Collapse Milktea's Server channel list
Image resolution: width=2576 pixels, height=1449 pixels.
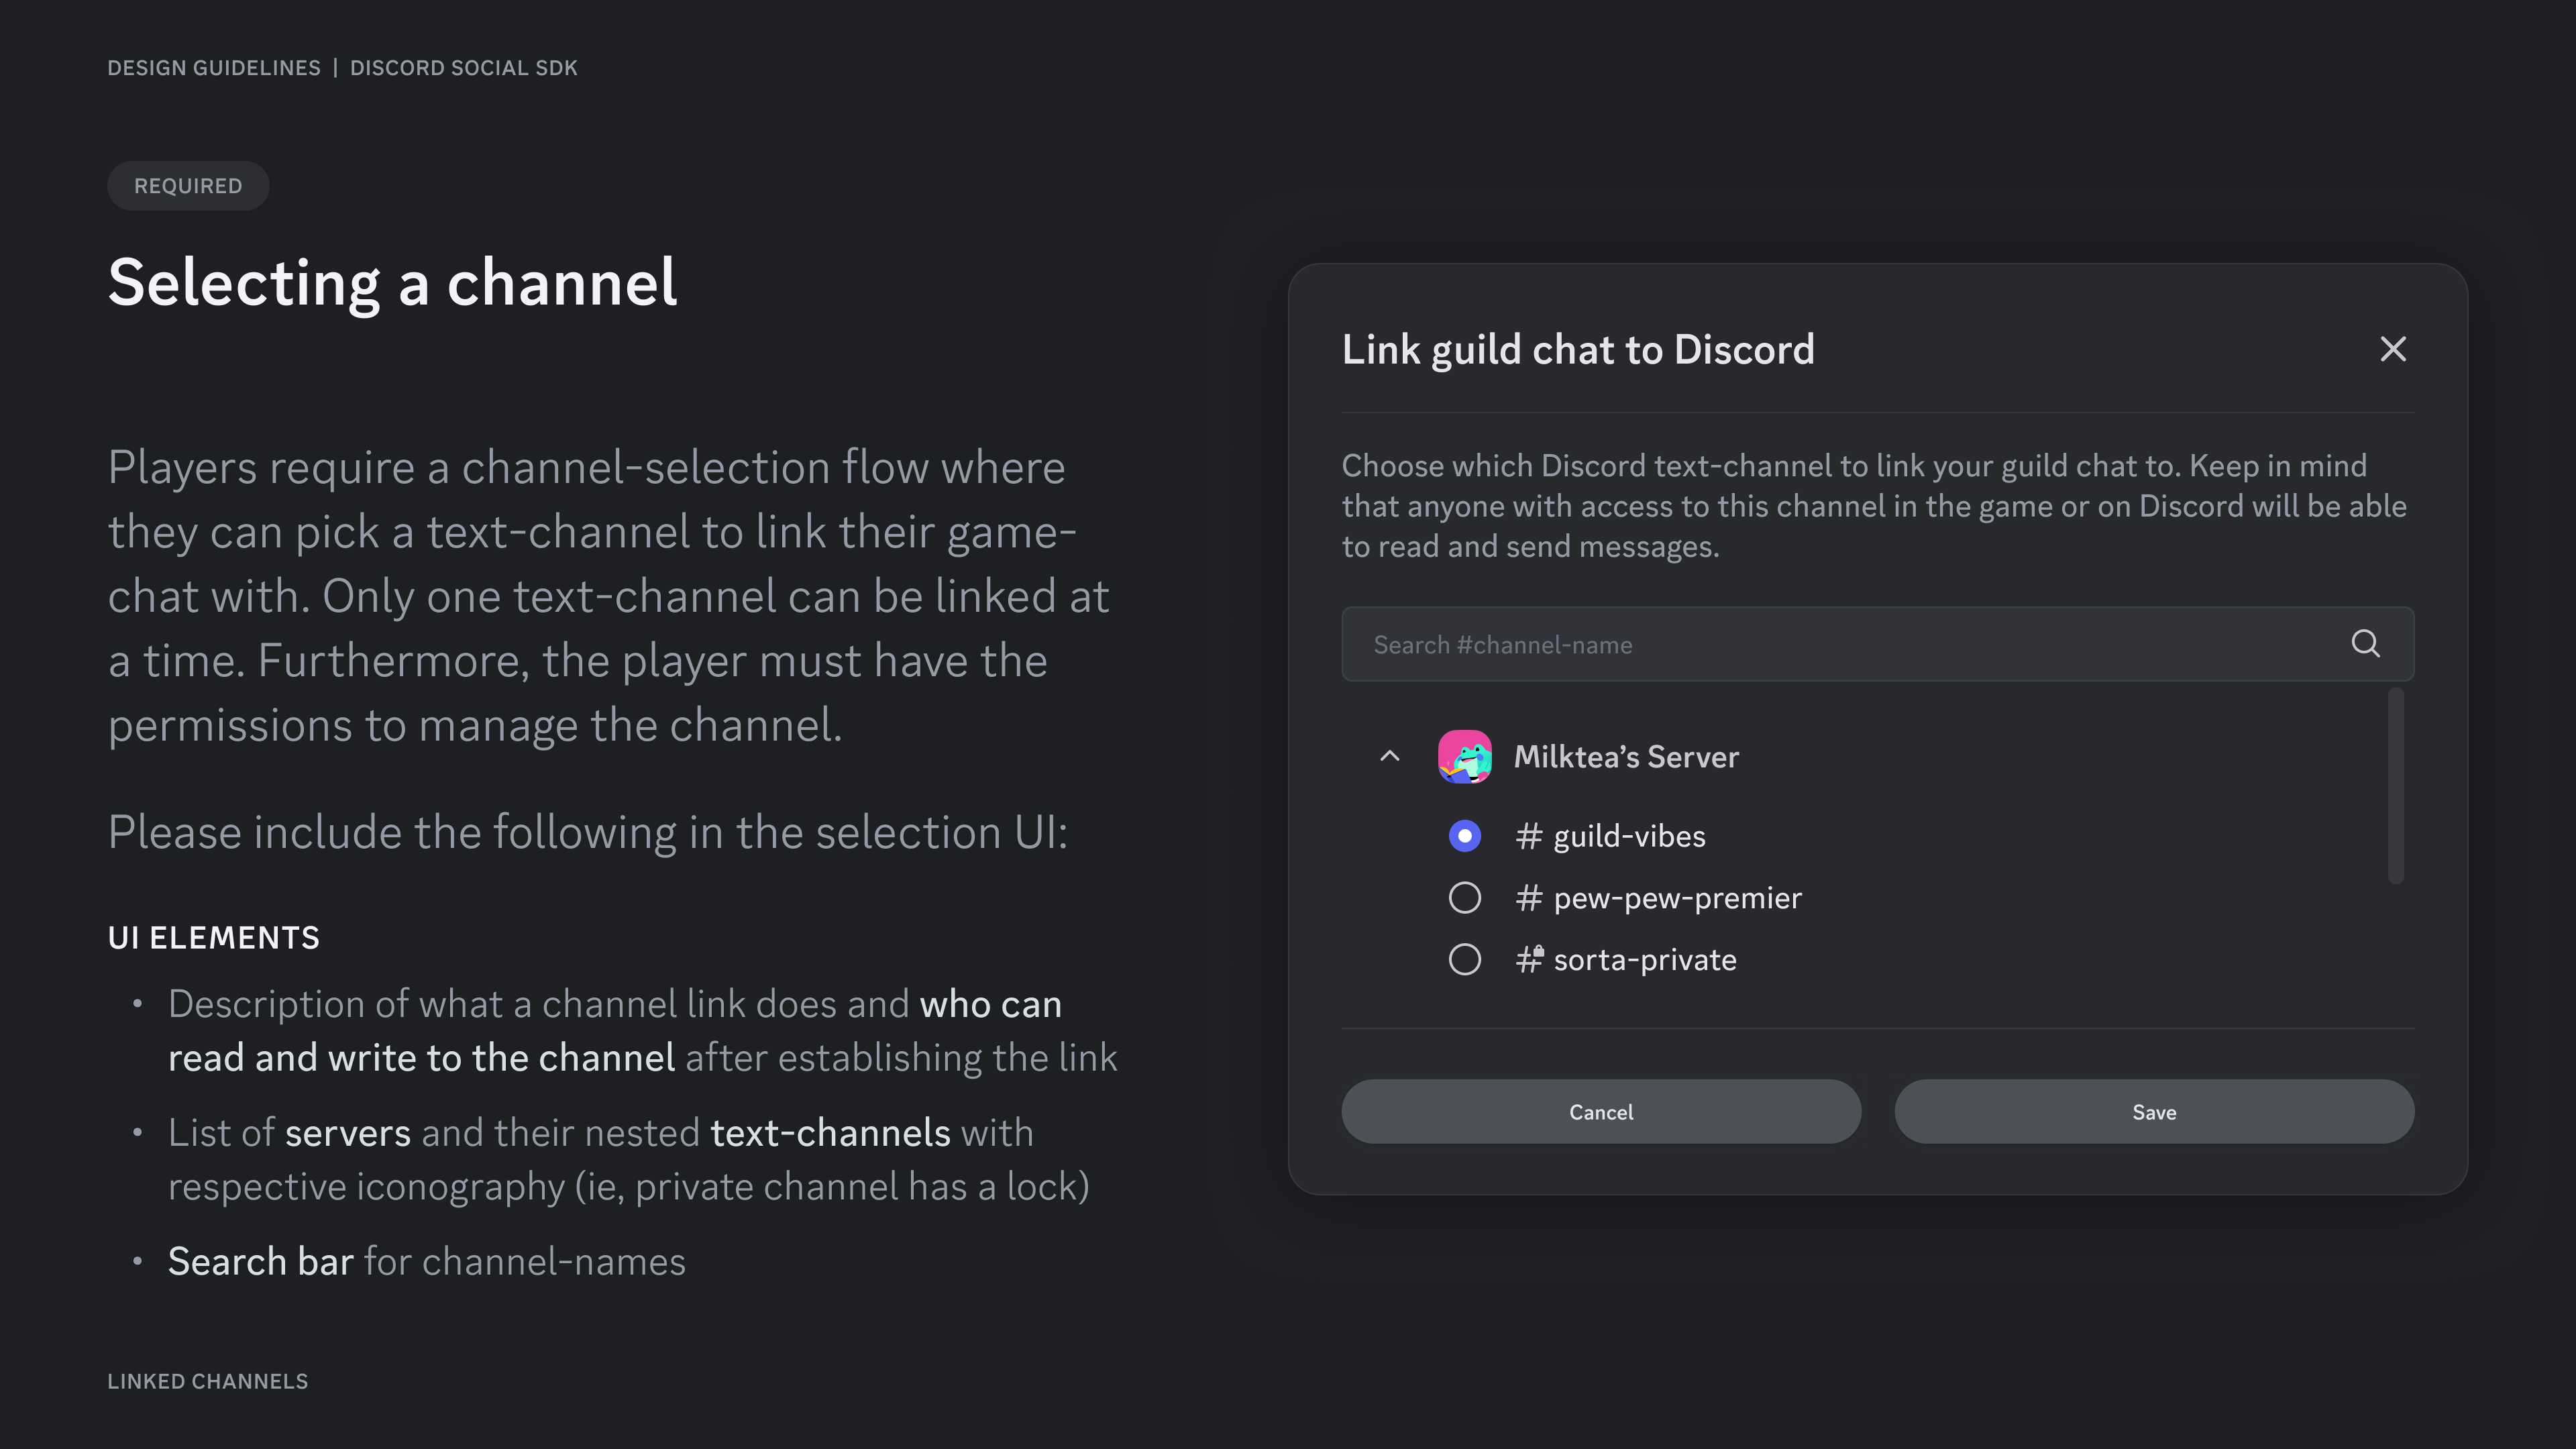coord(1390,756)
